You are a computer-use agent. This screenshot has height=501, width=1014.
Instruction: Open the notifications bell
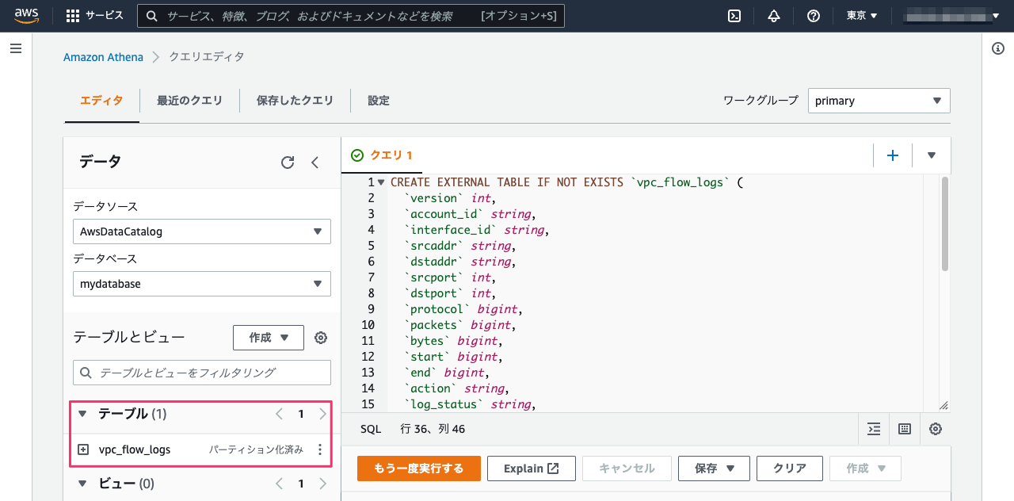tap(774, 16)
